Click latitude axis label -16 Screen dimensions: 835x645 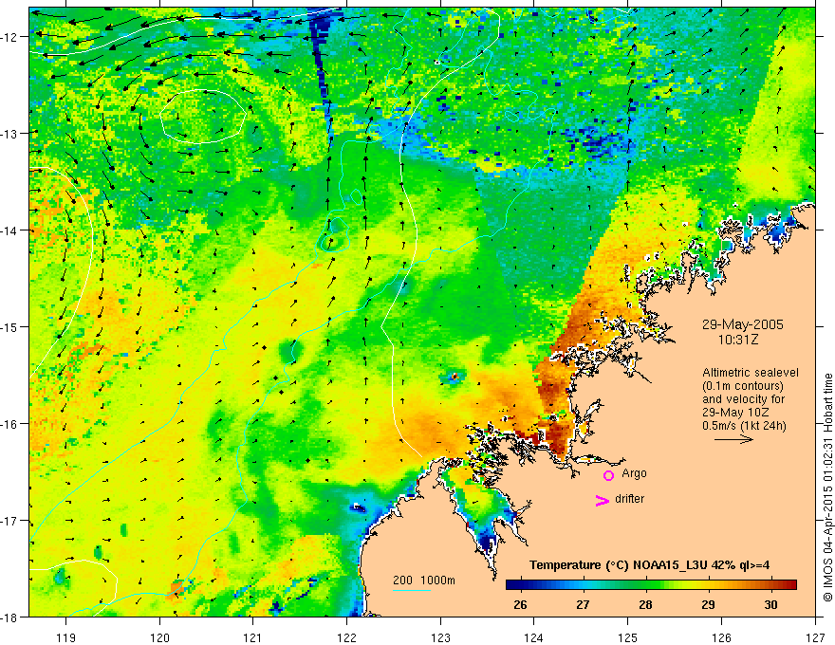(x=10, y=424)
